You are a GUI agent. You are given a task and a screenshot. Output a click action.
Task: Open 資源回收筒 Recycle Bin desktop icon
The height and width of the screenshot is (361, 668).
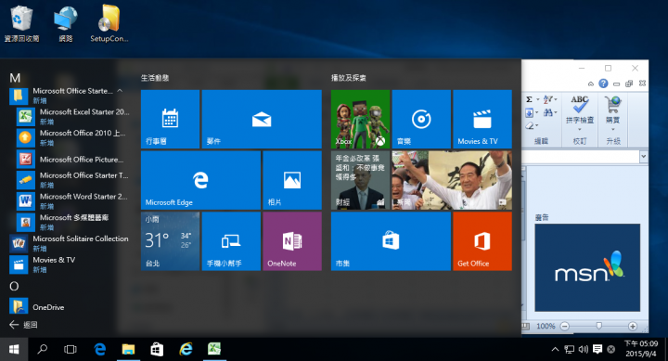click(21, 23)
